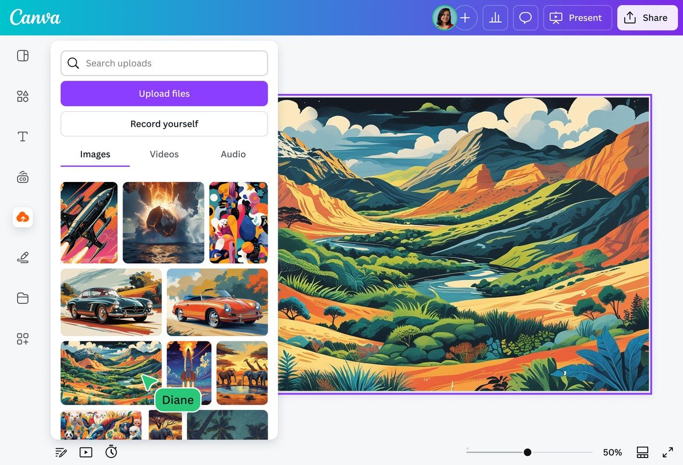Click the zoom slider handle
Screen dimensions: 683x465
pos(527,452)
